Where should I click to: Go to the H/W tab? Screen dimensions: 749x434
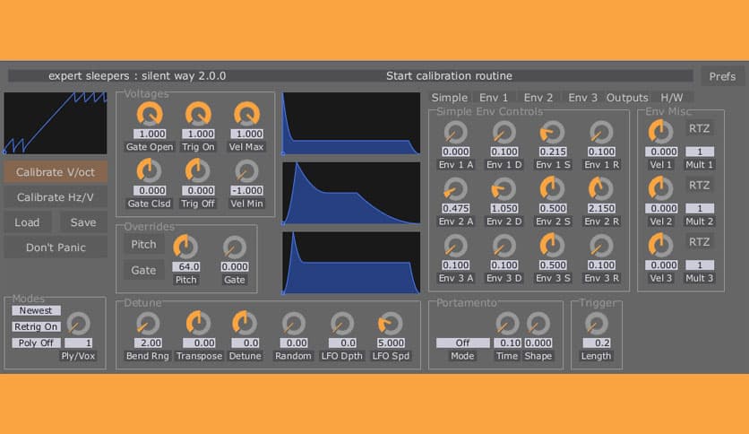coord(671,98)
